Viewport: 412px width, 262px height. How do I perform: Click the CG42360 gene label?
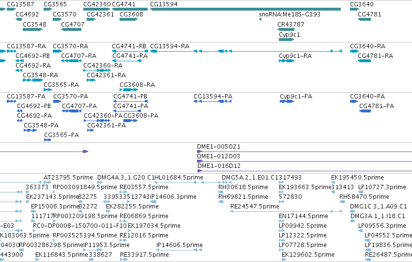pos(97,4)
